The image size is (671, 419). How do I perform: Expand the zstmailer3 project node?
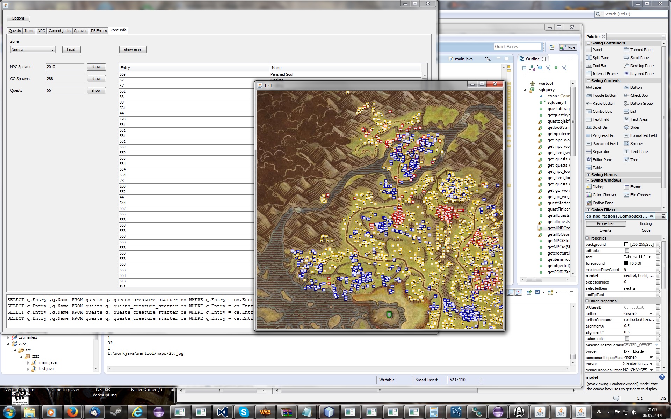8,338
